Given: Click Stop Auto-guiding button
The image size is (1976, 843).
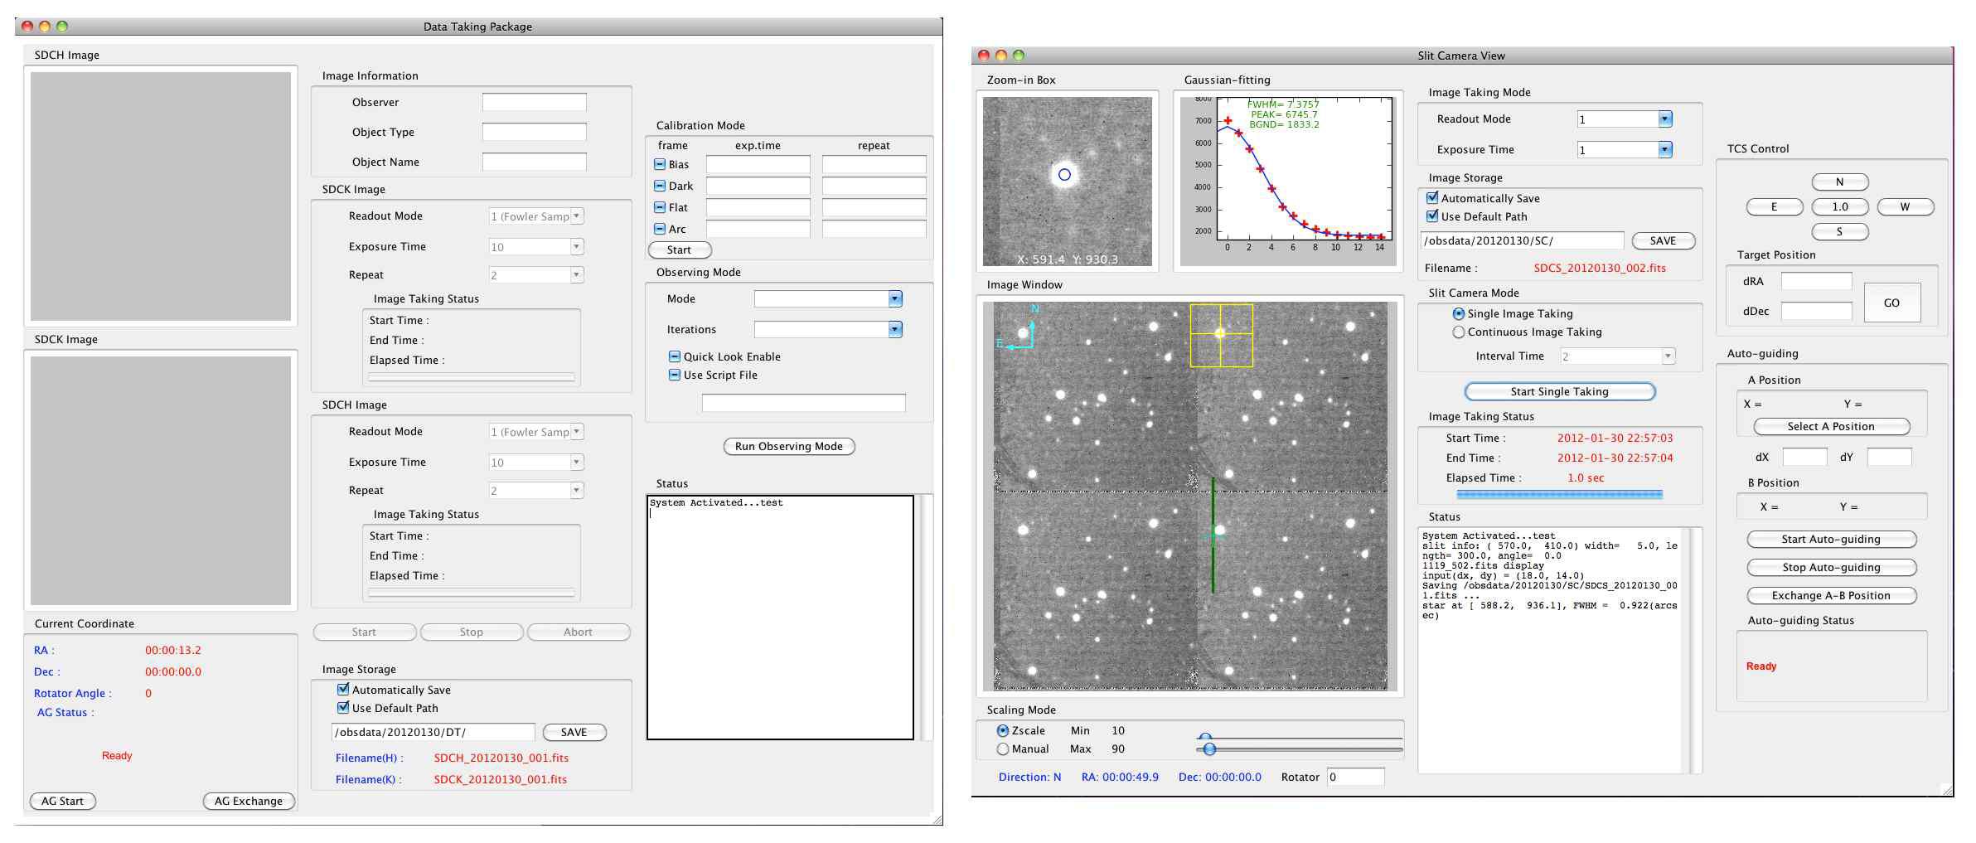Looking at the screenshot, I should [x=1832, y=567].
